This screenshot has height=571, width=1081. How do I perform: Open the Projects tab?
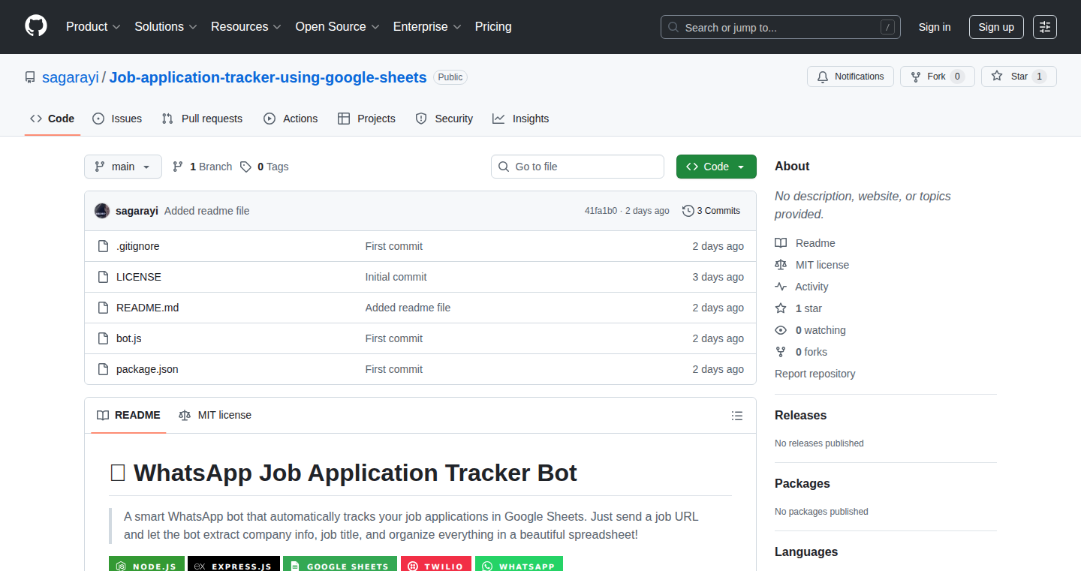point(366,119)
